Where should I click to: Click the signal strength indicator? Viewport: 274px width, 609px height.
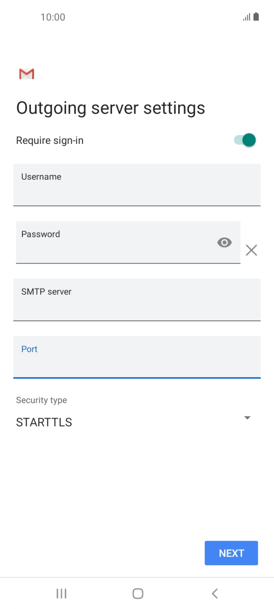click(246, 17)
